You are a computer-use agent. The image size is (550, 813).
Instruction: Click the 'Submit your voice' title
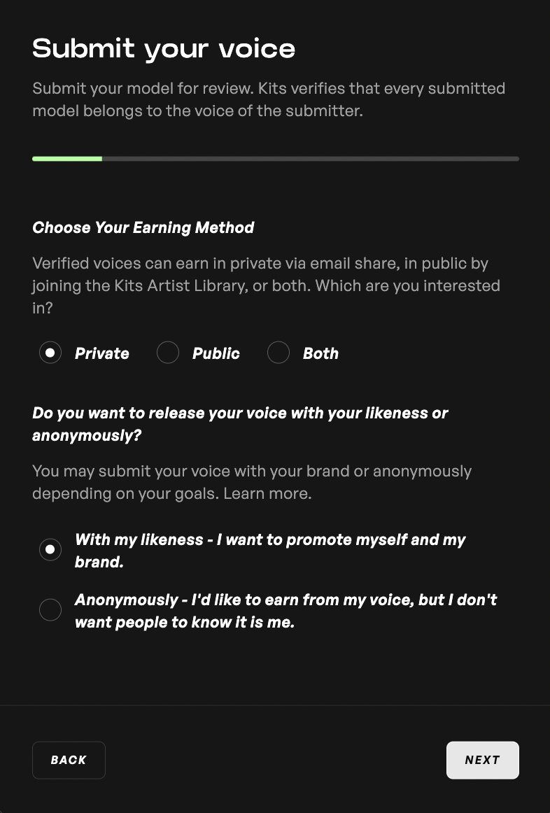point(164,49)
